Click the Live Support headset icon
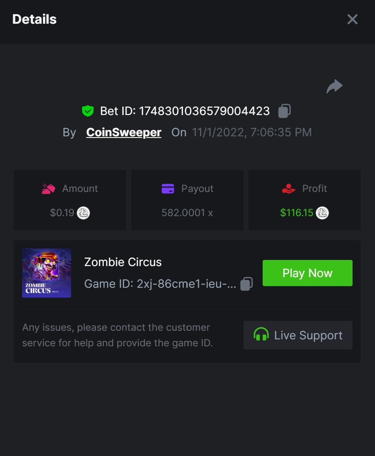 tap(261, 335)
